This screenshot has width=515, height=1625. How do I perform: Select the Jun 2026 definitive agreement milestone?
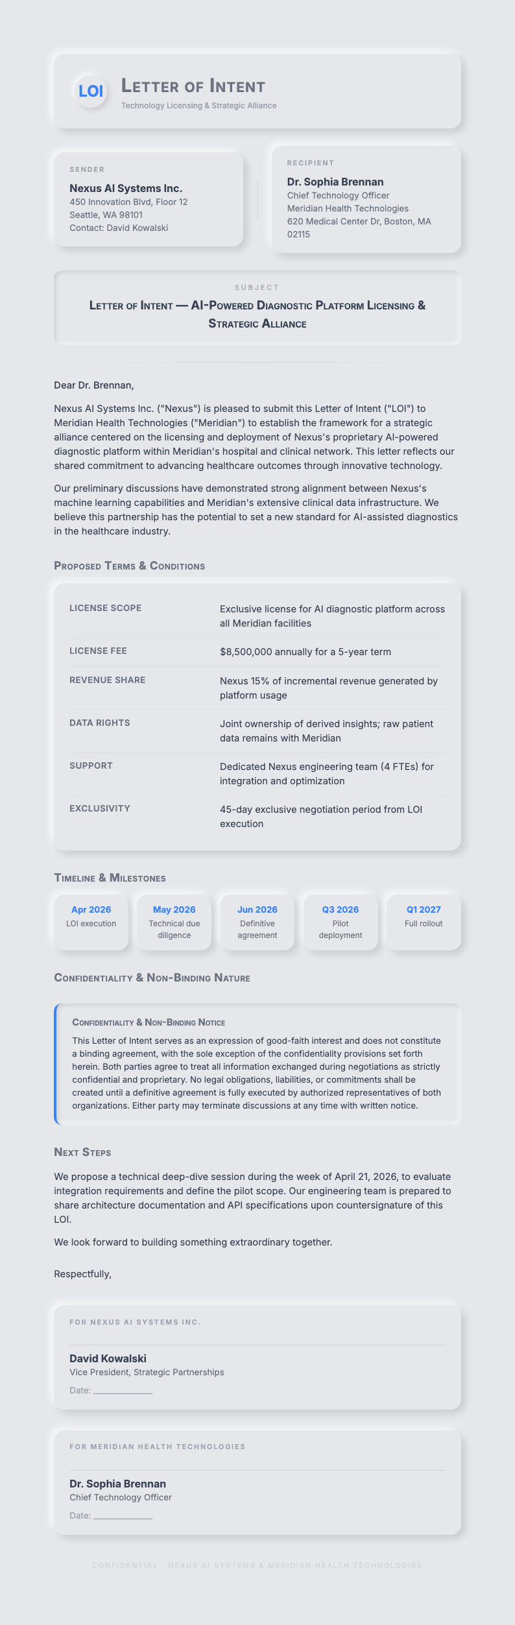point(257,922)
